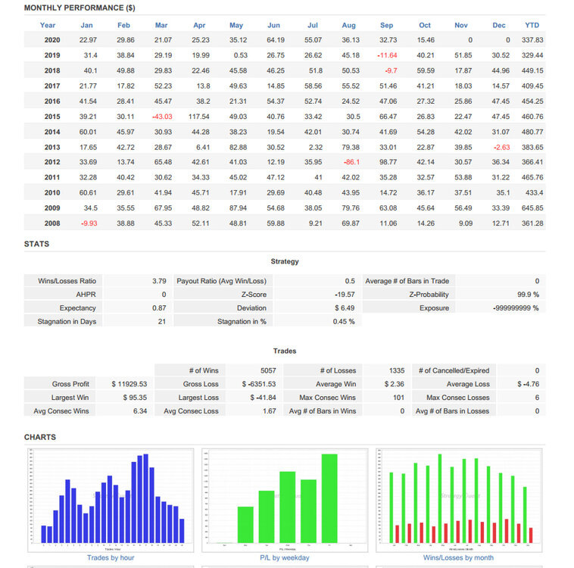Click the Deviation value $ 6.49
This screenshot has width=574, height=568.
point(345,308)
